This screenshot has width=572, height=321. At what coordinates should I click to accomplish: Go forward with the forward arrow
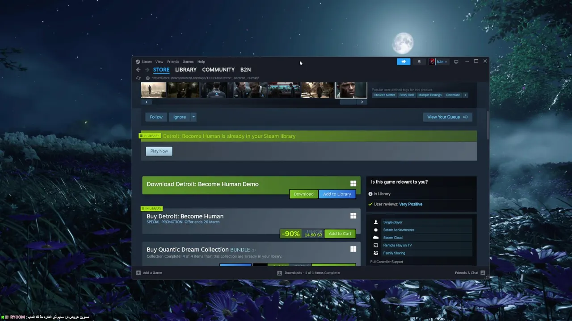(x=146, y=70)
